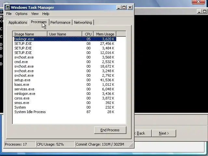
Task: Select the taskmgr.exe process row
Action: point(65,39)
